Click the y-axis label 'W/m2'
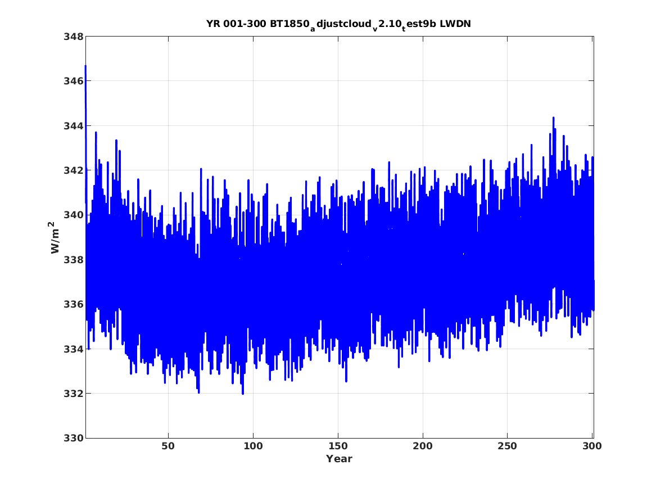The width and height of the screenshot is (656, 492). click(x=55, y=237)
